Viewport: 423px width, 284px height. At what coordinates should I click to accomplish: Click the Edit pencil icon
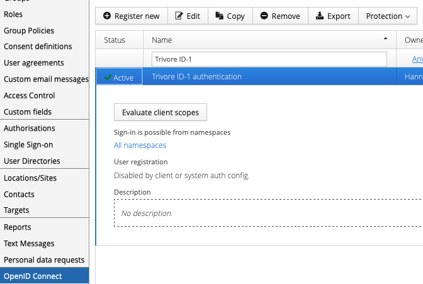pos(179,16)
